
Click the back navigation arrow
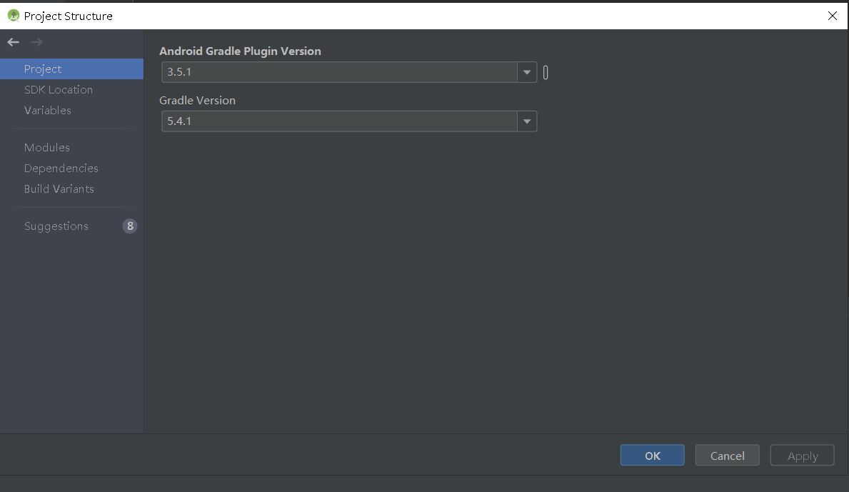pyautogui.click(x=14, y=42)
